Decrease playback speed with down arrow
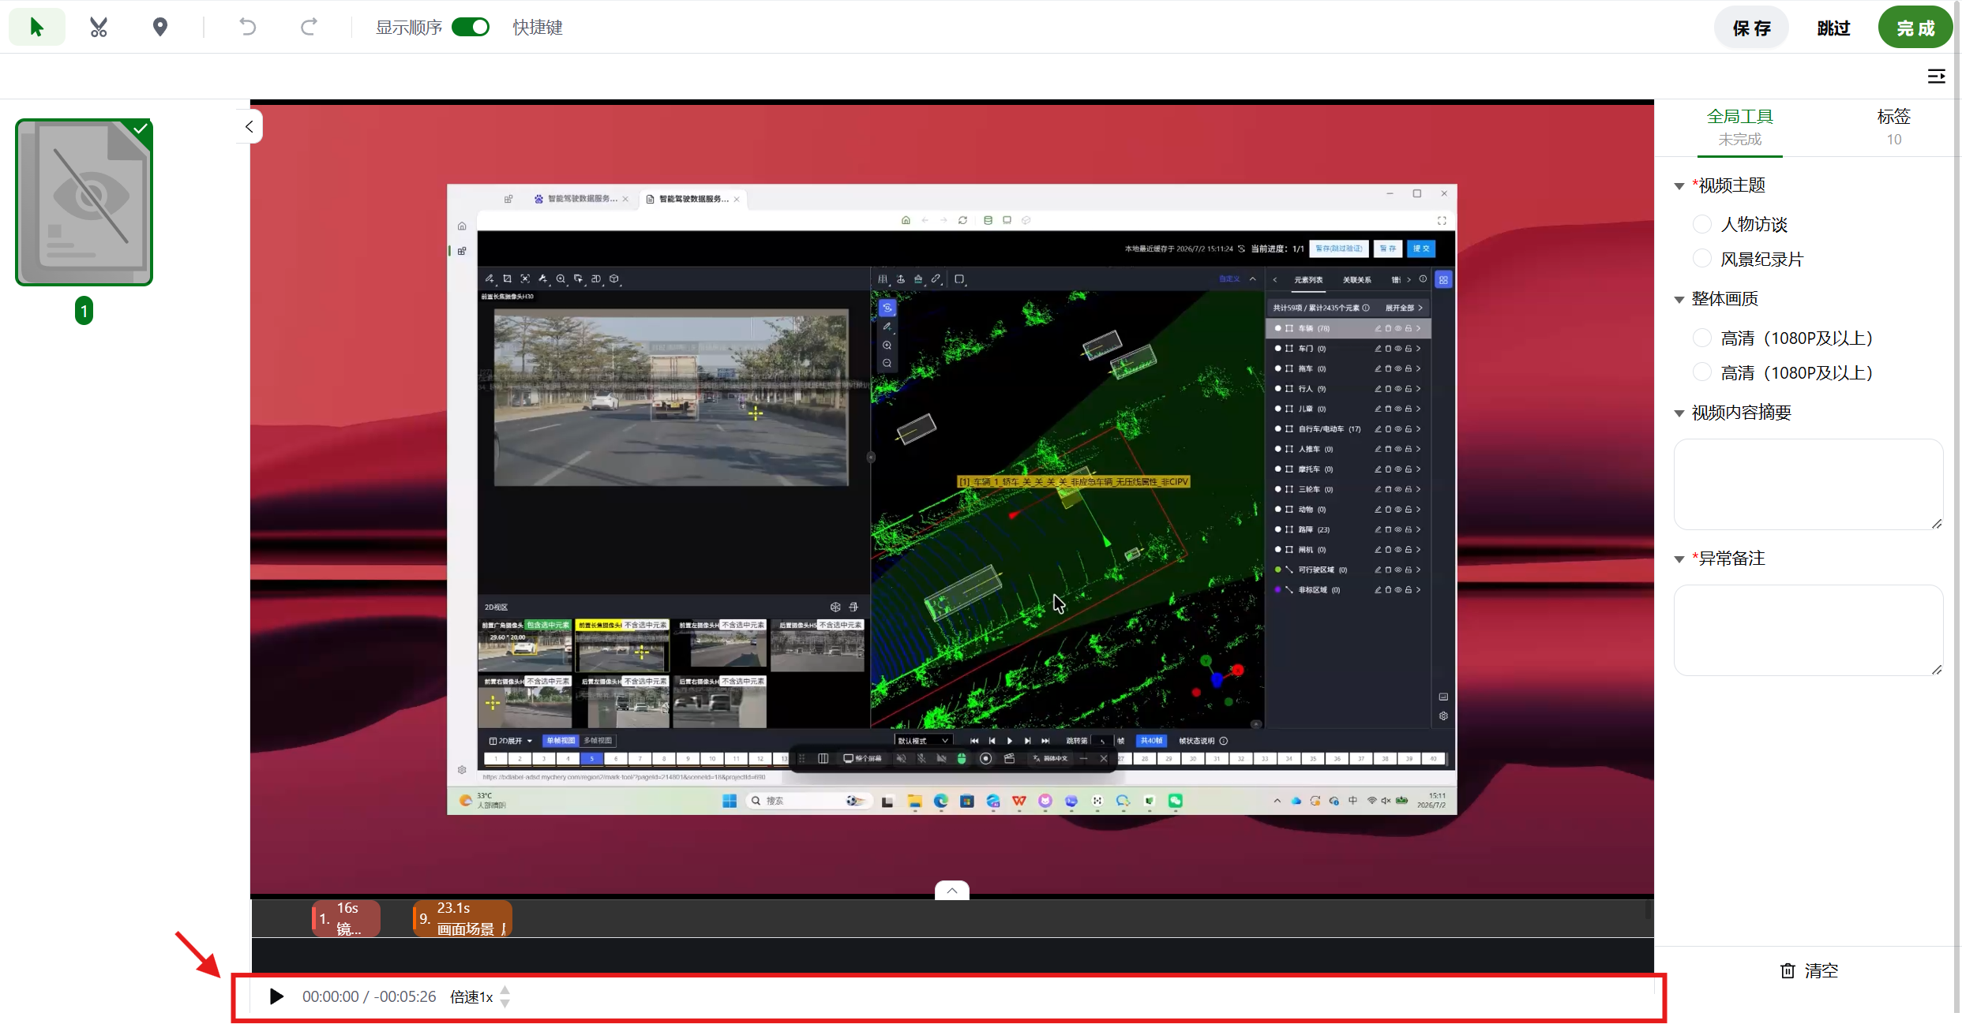1962x1024 pixels. [505, 1003]
